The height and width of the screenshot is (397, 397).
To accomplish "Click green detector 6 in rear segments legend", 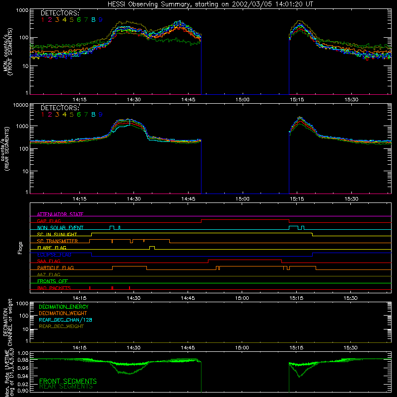I will pos(79,115).
